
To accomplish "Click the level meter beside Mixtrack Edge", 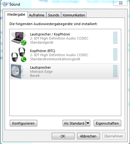I will pos(115,71).
